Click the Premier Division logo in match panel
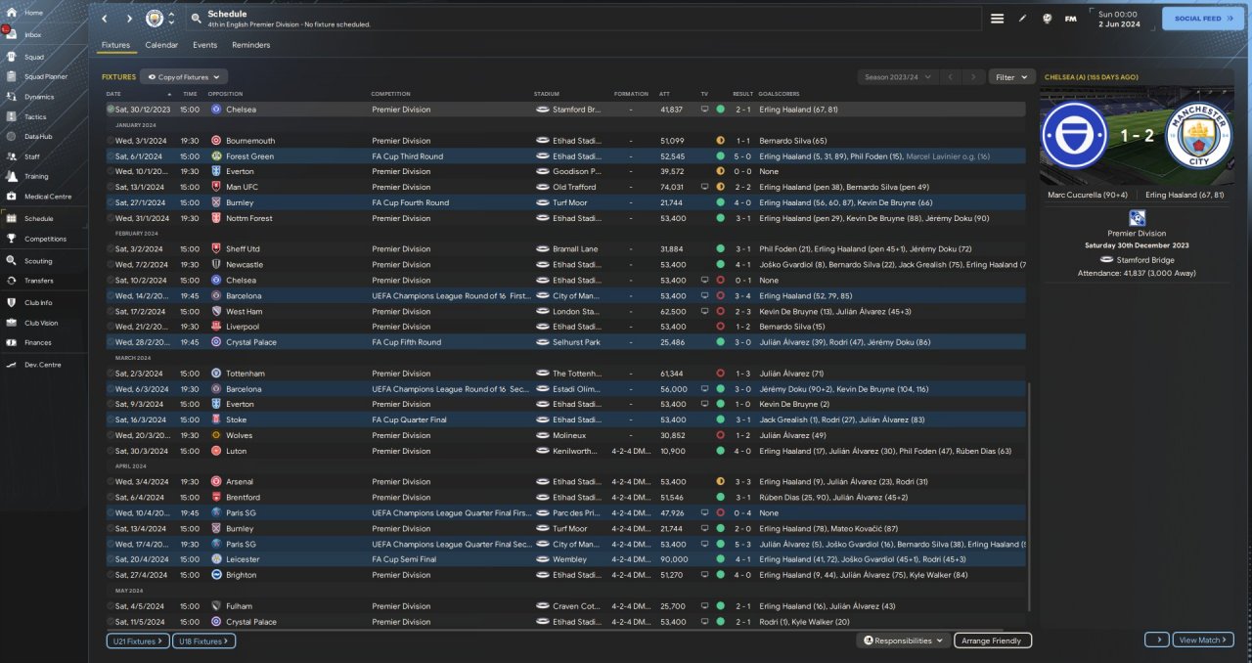Screen dimensions: 1252x663 (1137, 218)
